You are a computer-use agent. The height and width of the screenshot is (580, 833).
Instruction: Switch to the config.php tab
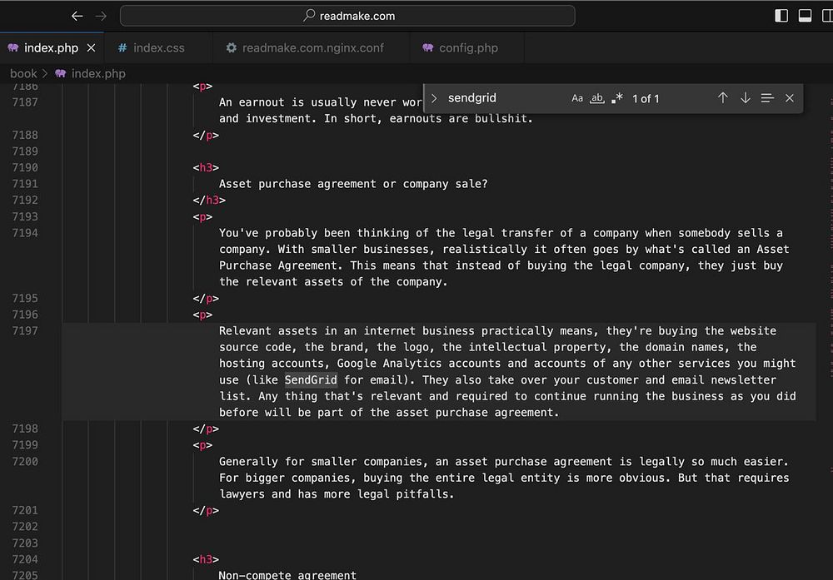click(468, 47)
